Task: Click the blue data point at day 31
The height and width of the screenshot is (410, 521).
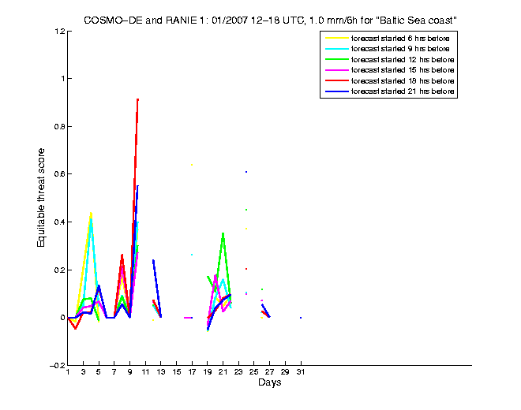Action: (301, 318)
